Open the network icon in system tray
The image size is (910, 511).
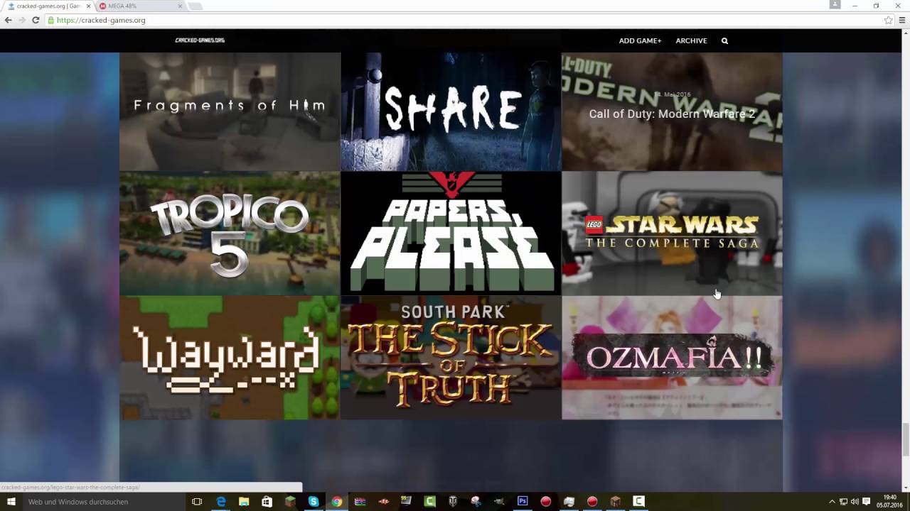[843, 502]
